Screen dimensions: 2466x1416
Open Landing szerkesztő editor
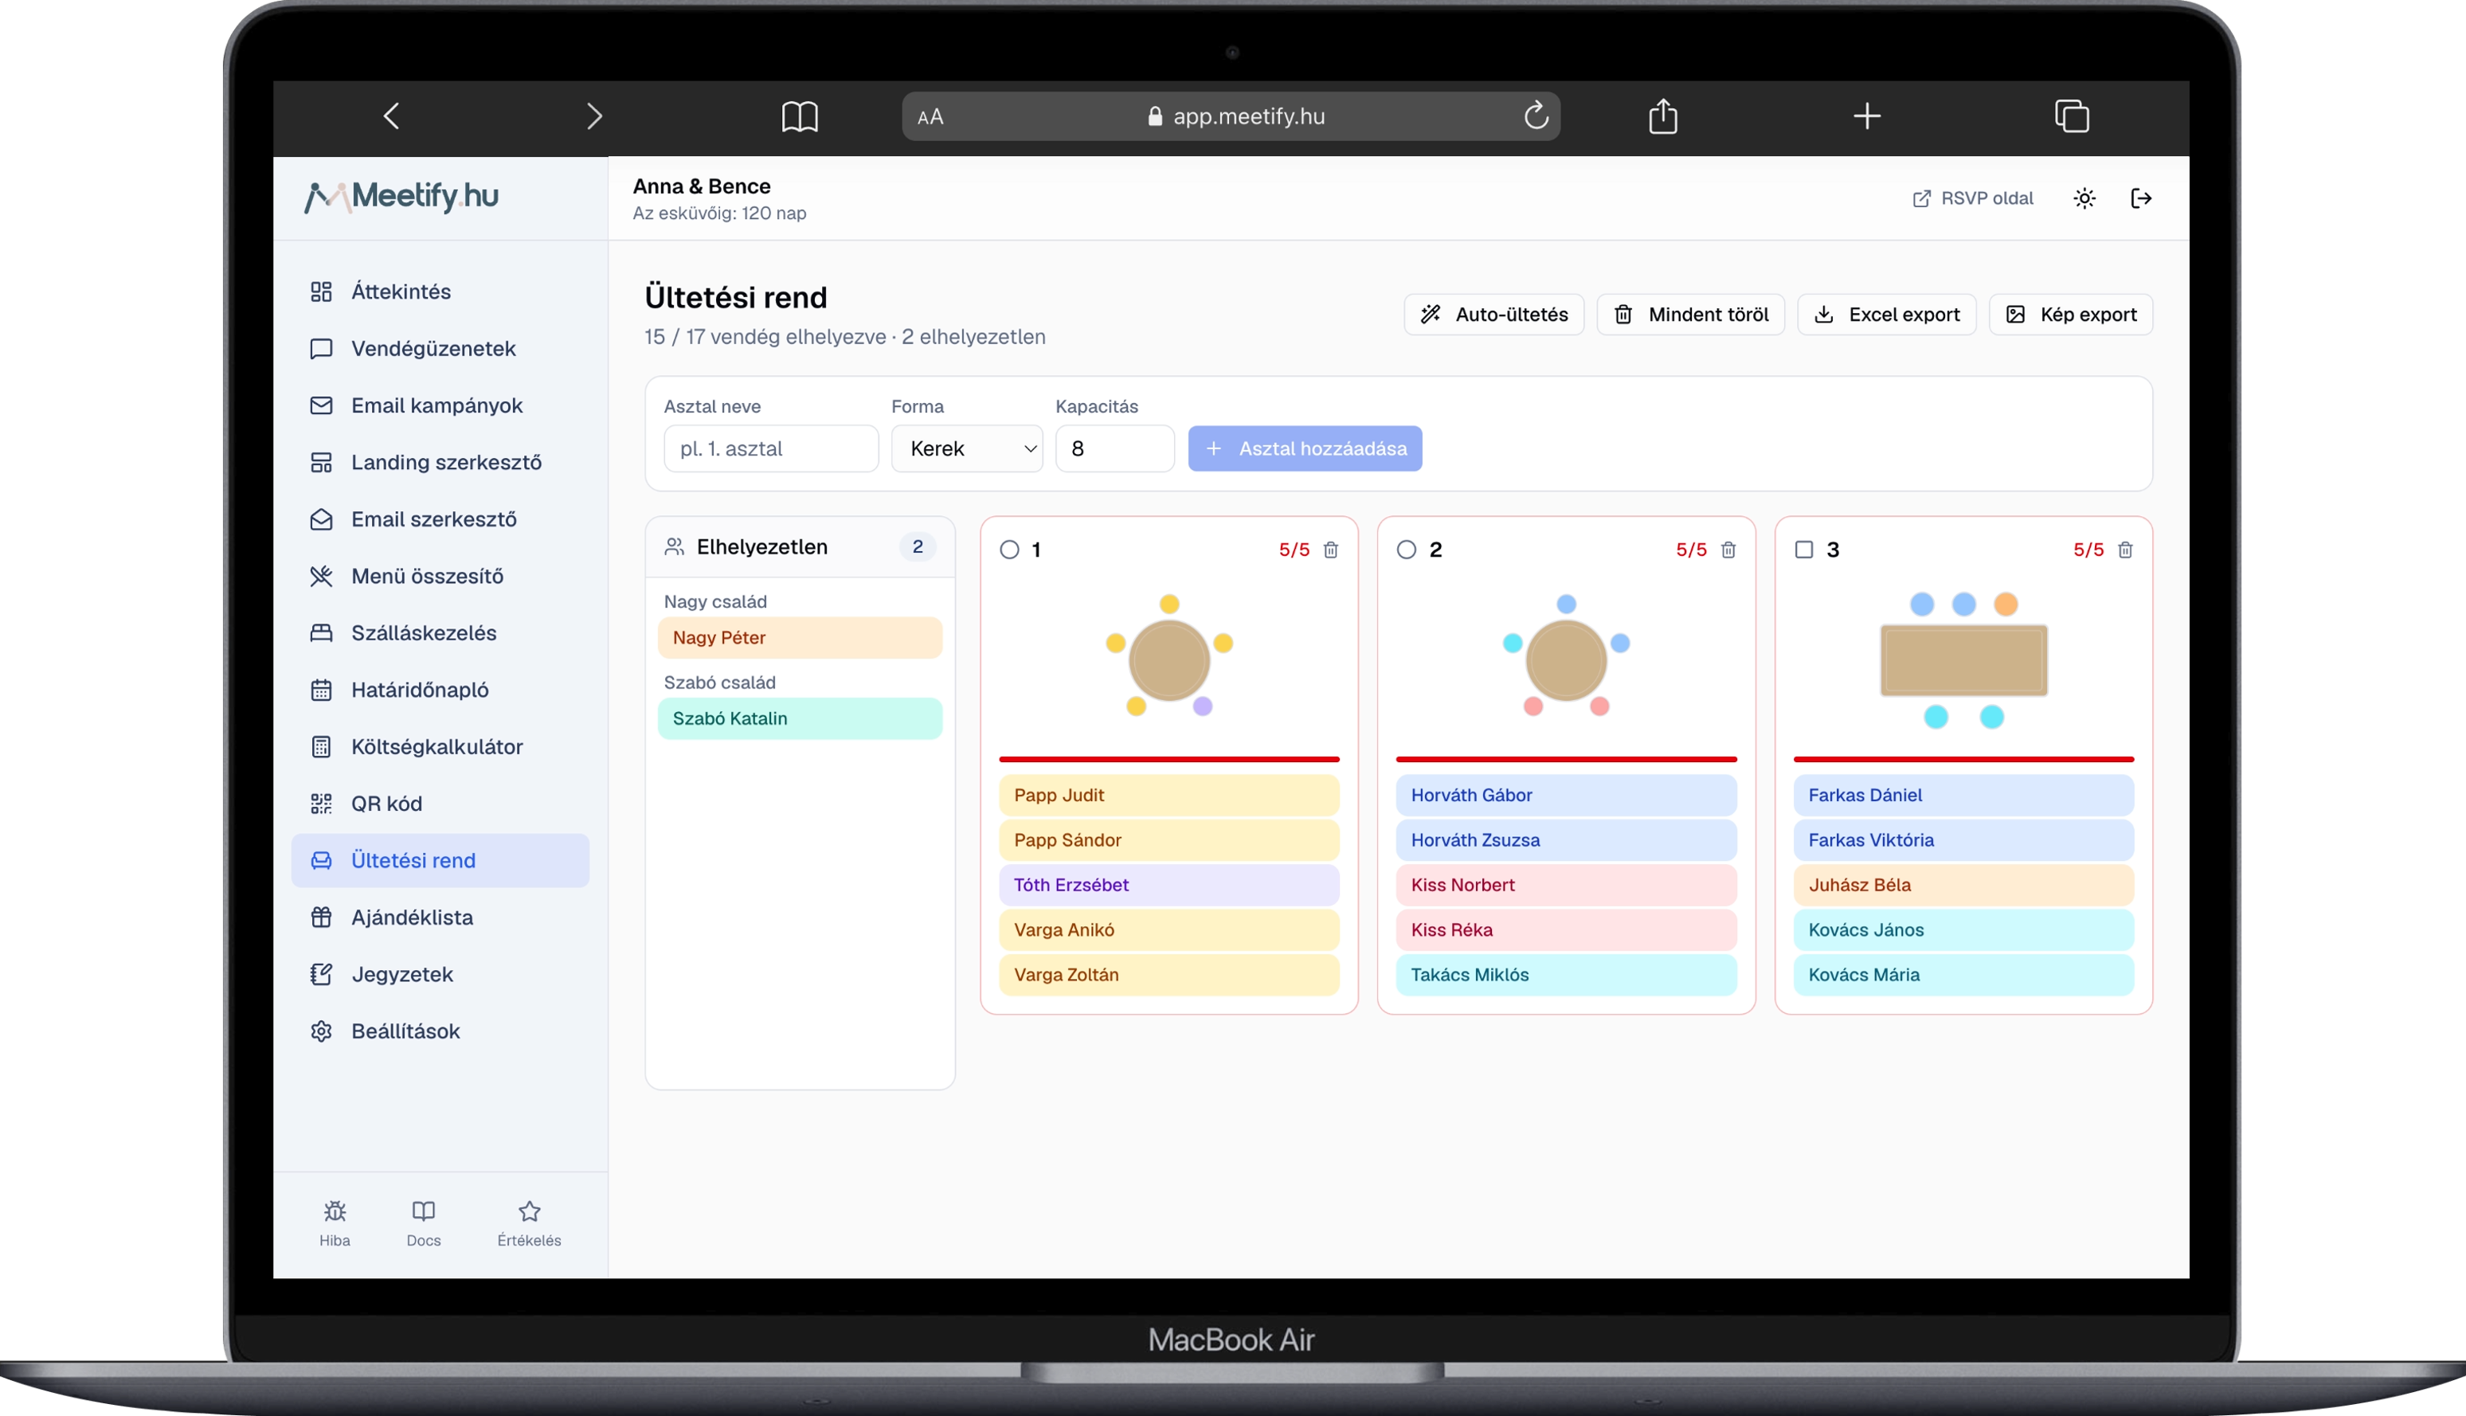pyautogui.click(x=440, y=462)
